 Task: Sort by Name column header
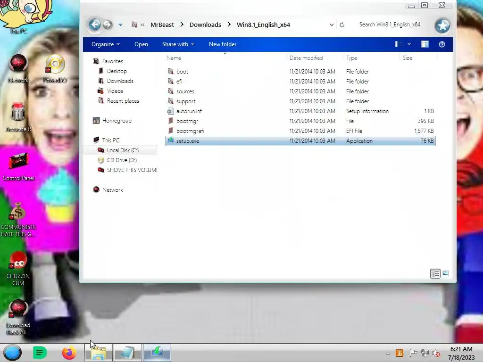point(174,58)
